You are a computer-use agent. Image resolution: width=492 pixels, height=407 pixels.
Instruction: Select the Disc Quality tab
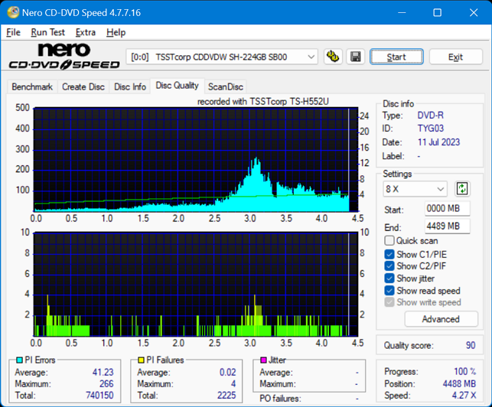point(178,86)
